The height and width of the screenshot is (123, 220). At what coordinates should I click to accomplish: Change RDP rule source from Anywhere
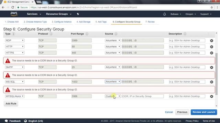113,40
